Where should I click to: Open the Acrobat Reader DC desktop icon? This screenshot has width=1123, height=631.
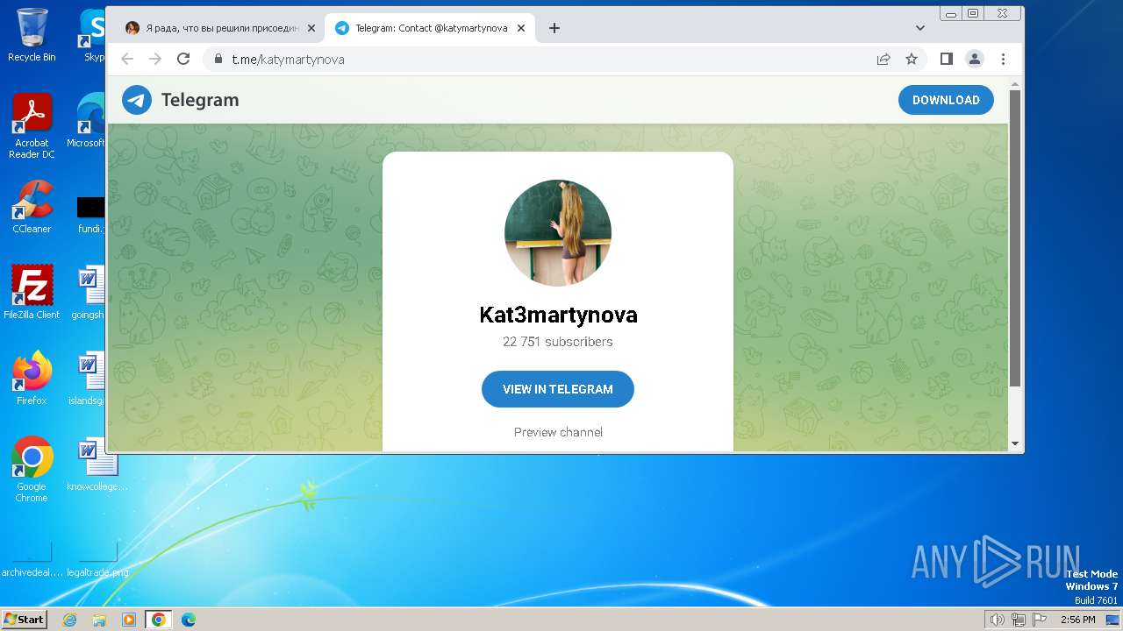32,126
